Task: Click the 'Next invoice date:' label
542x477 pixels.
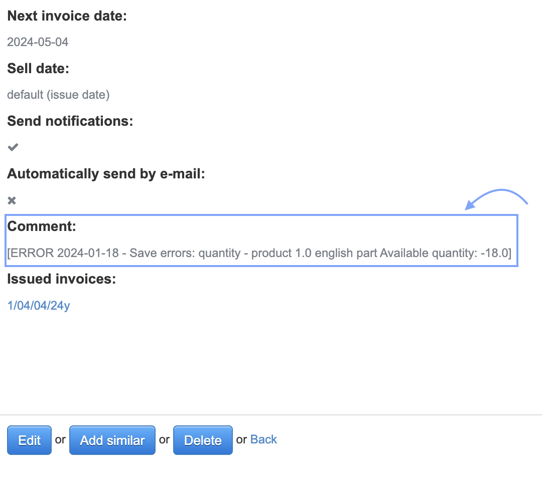Action: (67, 16)
